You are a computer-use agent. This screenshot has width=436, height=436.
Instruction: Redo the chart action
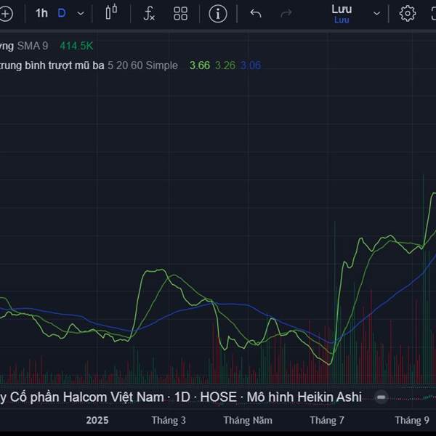click(x=286, y=13)
